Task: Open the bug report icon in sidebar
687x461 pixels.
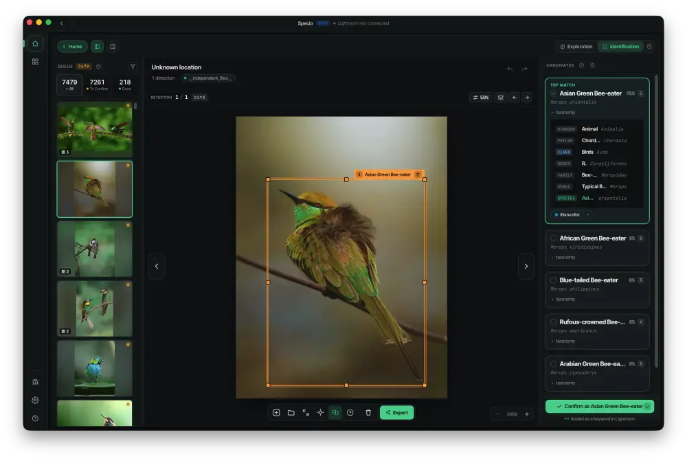Action: pyautogui.click(x=36, y=382)
